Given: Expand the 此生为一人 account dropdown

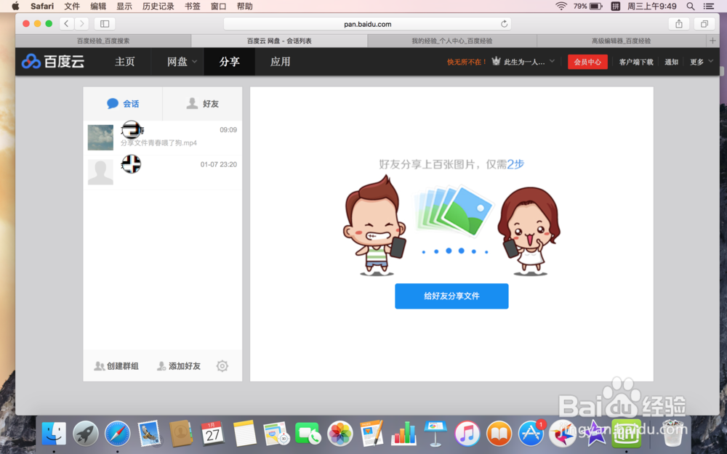Looking at the screenshot, I should (x=525, y=62).
